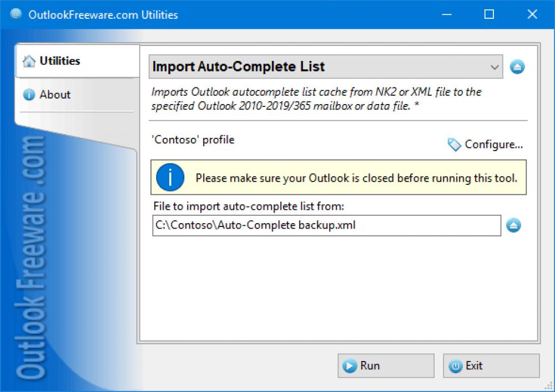Click the blue eject icon beside the utility selector
Image resolution: width=555 pixels, height=392 pixels.
517,66
